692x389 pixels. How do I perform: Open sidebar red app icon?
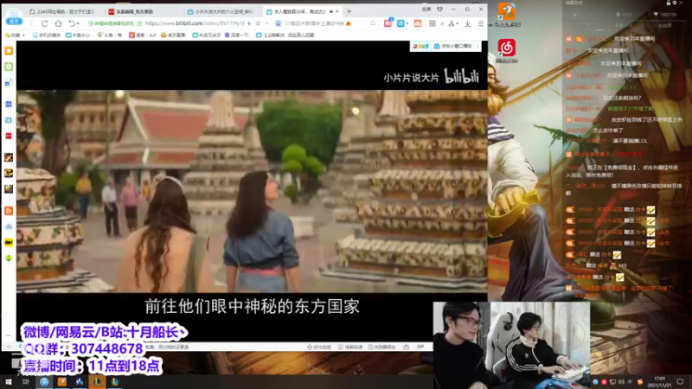pyautogui.click(x=9, y=136)
